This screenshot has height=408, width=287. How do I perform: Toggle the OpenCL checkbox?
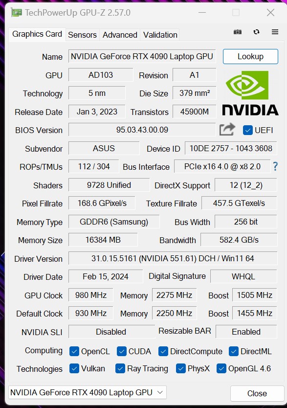click(74, 352)
